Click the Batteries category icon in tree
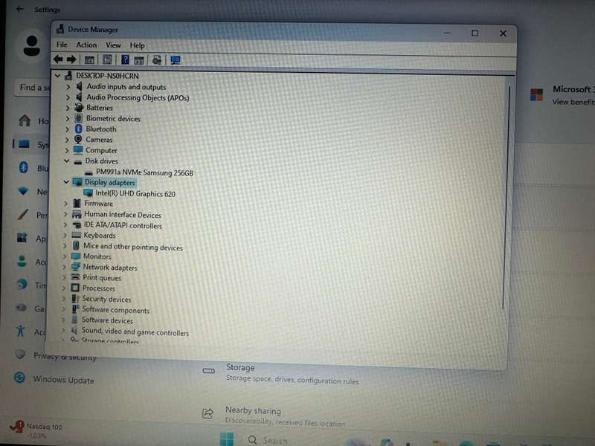The height and width of the screenshot is (446, 595). pos(79,108)
